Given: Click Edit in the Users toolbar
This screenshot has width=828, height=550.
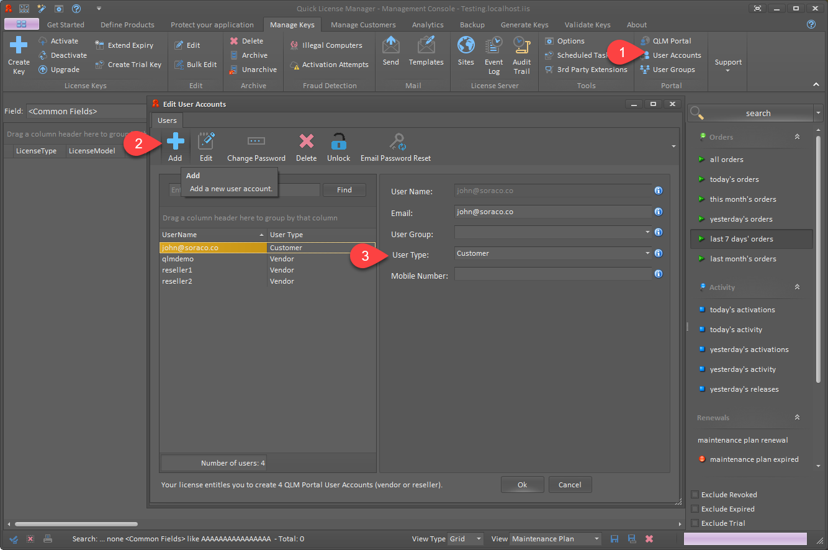Looking at the screenshot, I should click(x=206, y=147).
